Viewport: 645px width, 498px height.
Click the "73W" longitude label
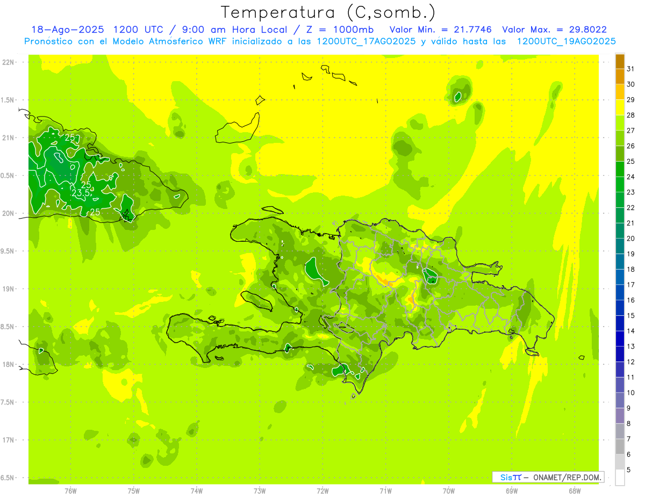click(x=260, y=490)
